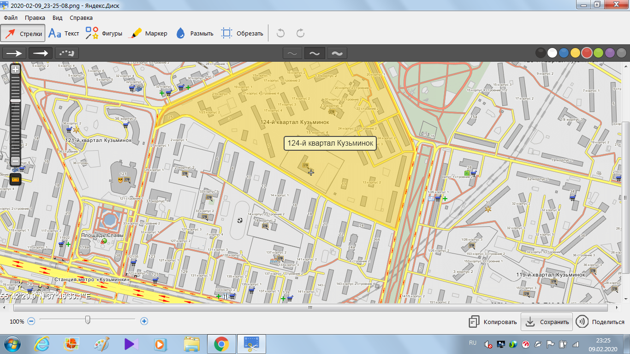Click the map zoom-out minus on the canvas
This screenshot has width=630, height=354.
pyautogui.click(x=15, y=161)
